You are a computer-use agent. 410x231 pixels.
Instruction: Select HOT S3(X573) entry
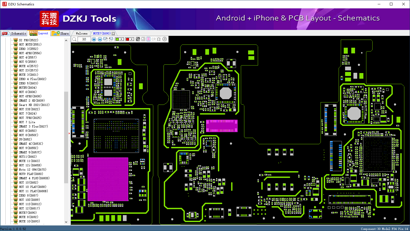(29, 70)
